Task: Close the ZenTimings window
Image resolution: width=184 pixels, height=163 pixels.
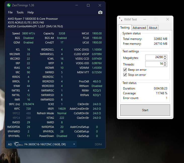Action: pos(100,5)
